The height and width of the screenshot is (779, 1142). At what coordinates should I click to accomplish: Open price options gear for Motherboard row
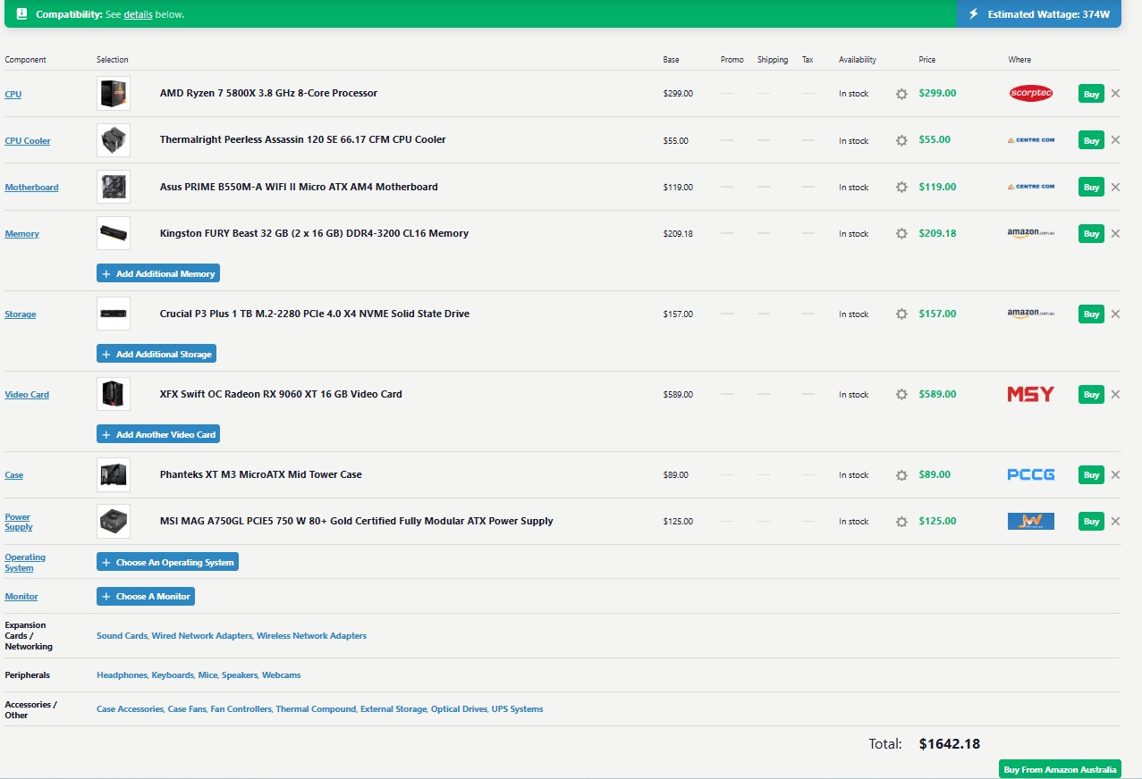(901, 188)
